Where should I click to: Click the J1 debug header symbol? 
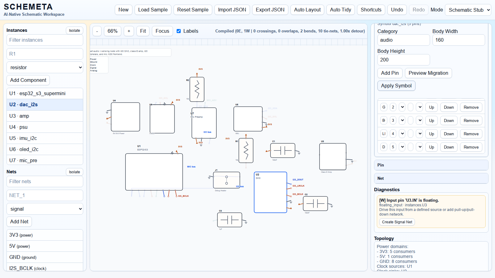(226, 180)
